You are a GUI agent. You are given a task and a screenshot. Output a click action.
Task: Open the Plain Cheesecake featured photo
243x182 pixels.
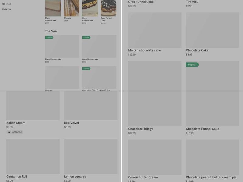53,8
